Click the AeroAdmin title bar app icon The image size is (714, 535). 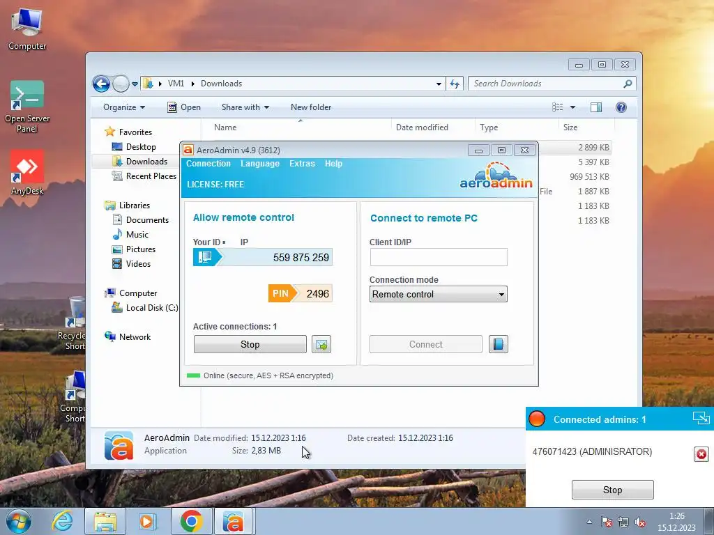188,150
